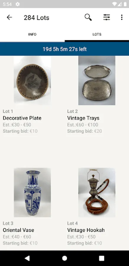Screen dimensions: 129x266
Task: Open the Decorative Plate photo
Action: pyautogui.click(x=32, y=81)
